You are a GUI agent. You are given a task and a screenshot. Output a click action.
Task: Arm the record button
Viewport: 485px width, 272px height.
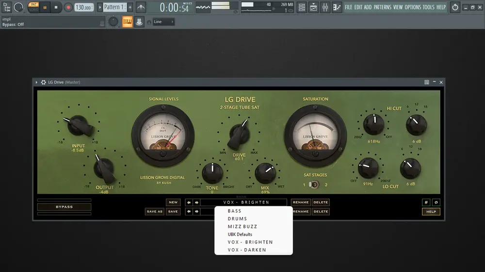click(68, 7)
